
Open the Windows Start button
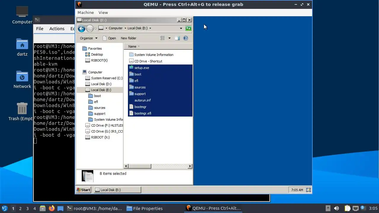[83, 190]
